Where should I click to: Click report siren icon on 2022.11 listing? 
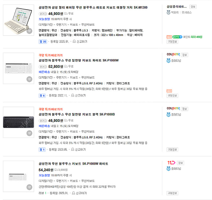73,95
